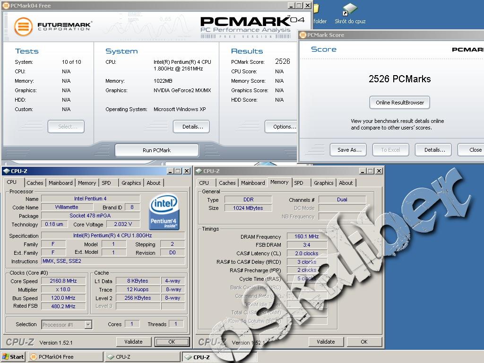Switch to Graphics tab in right CPU-Z window

coord(323,183)
